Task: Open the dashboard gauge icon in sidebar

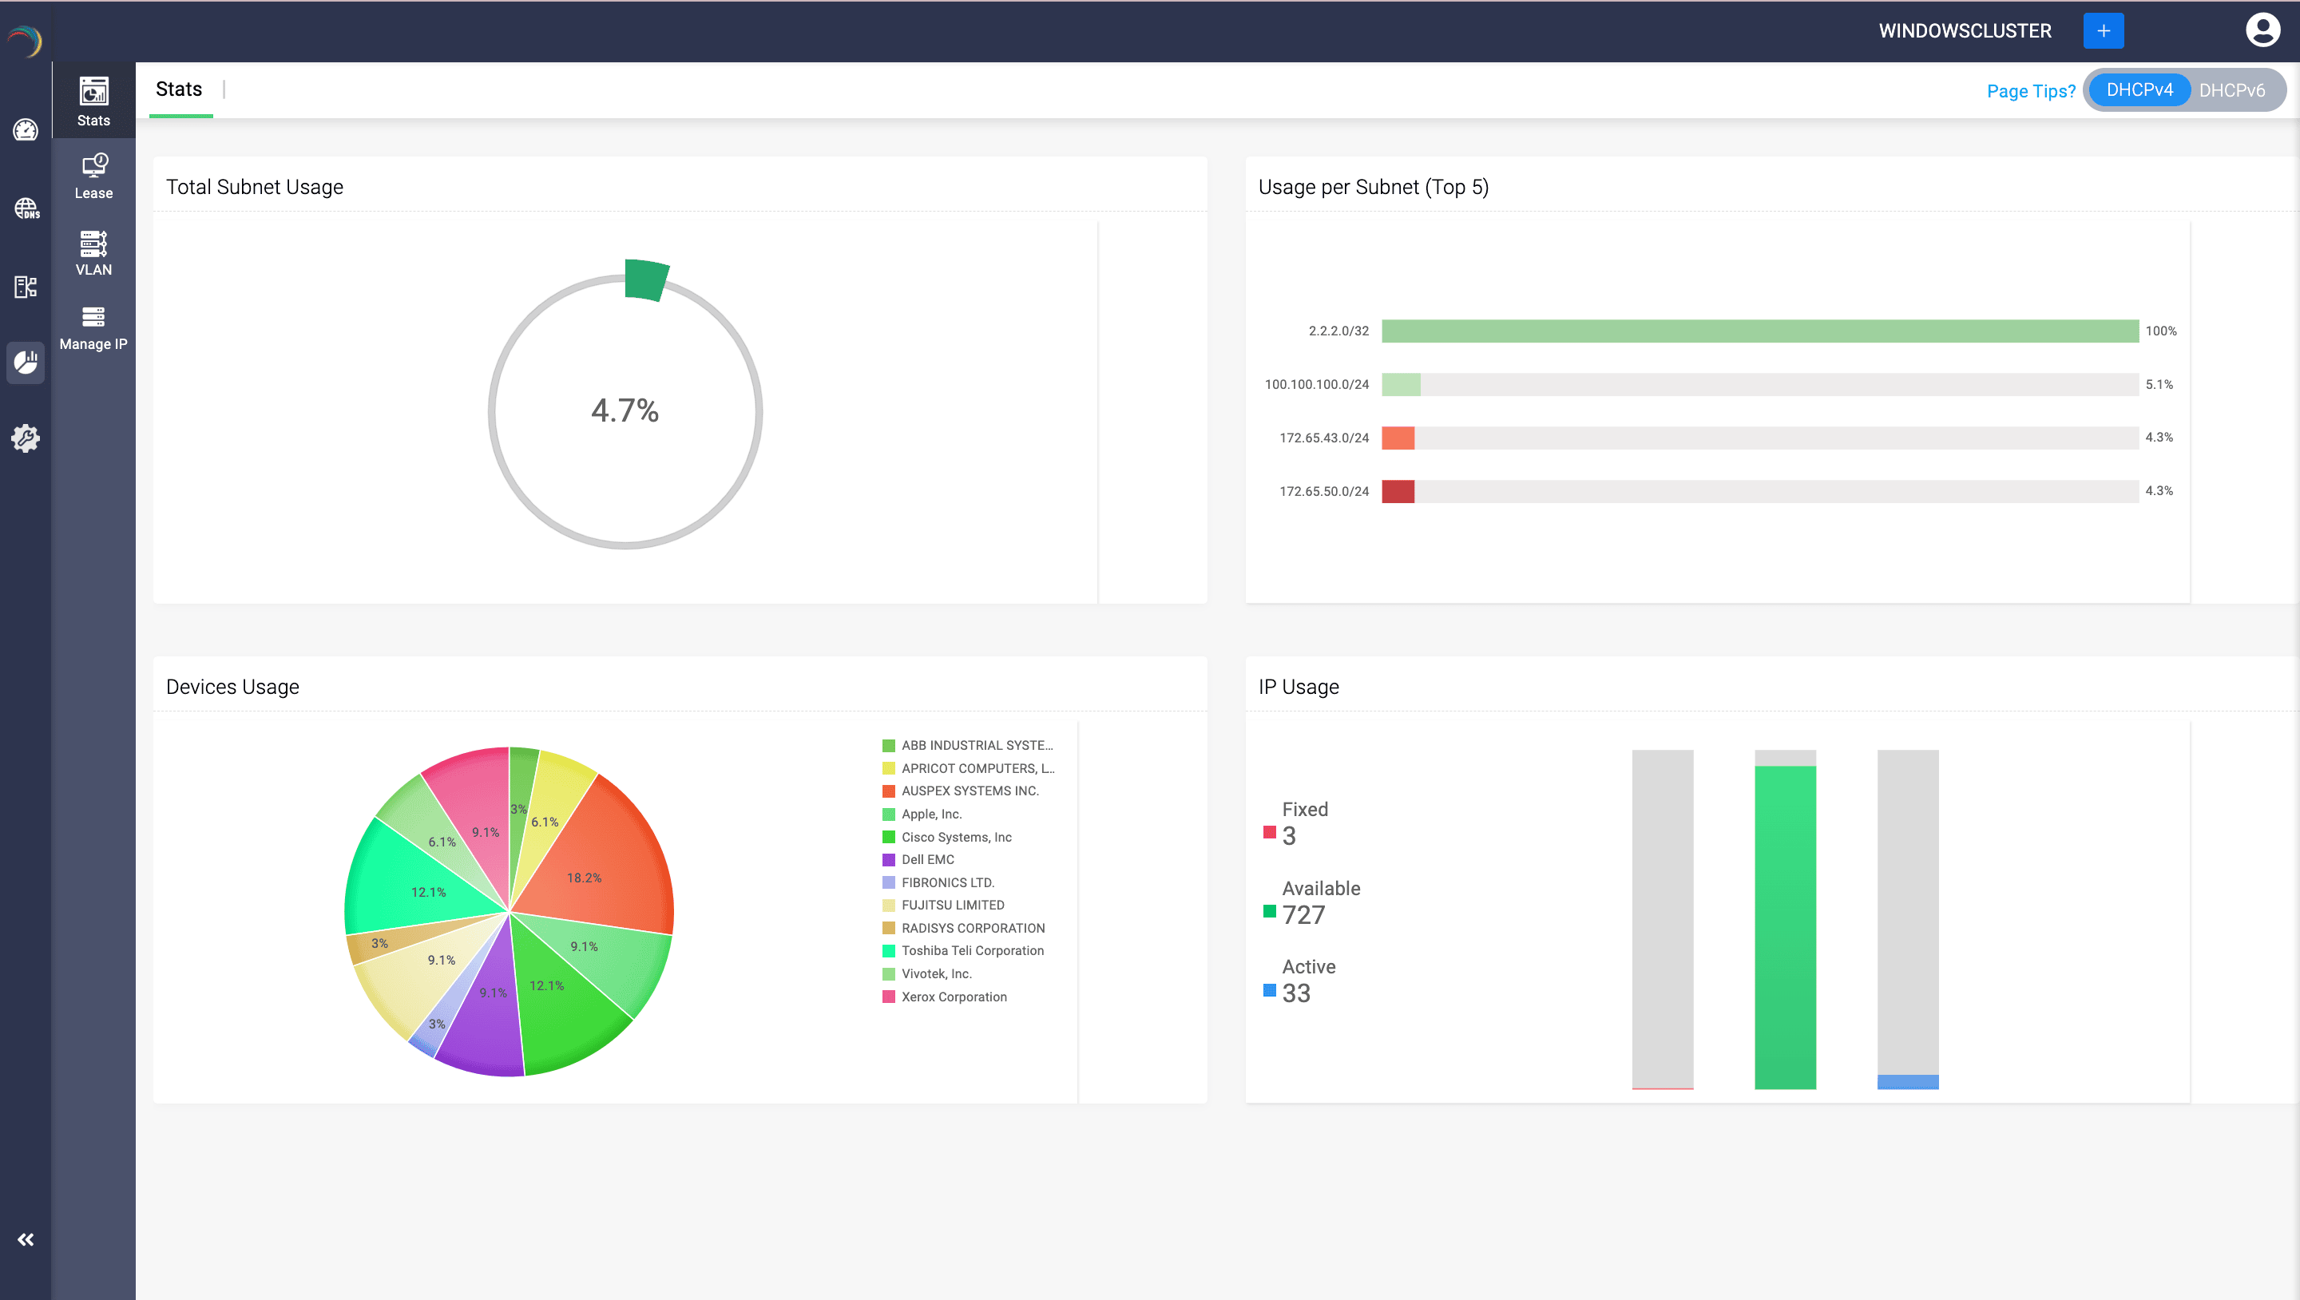Action: (x=25, y=130)
